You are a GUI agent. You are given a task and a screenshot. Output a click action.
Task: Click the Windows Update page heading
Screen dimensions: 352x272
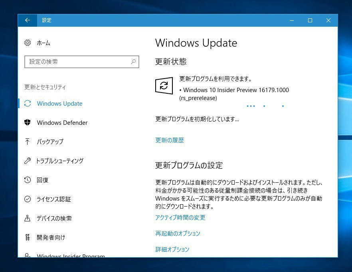(196, 43)
